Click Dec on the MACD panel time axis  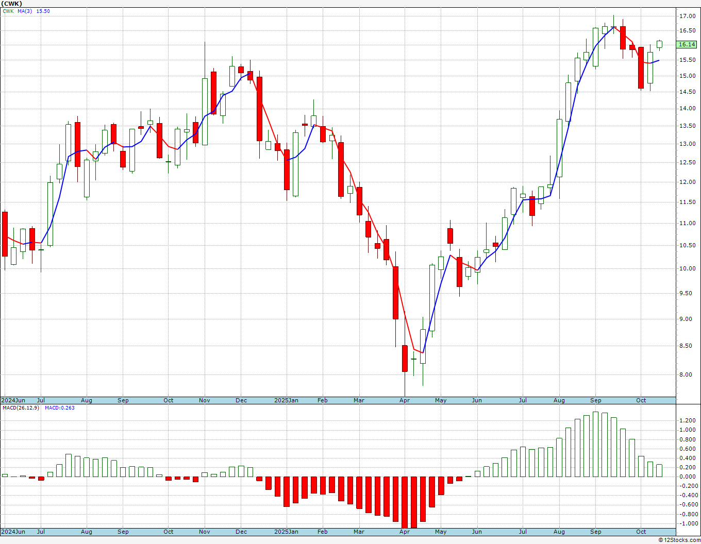[x=241, y=532]
